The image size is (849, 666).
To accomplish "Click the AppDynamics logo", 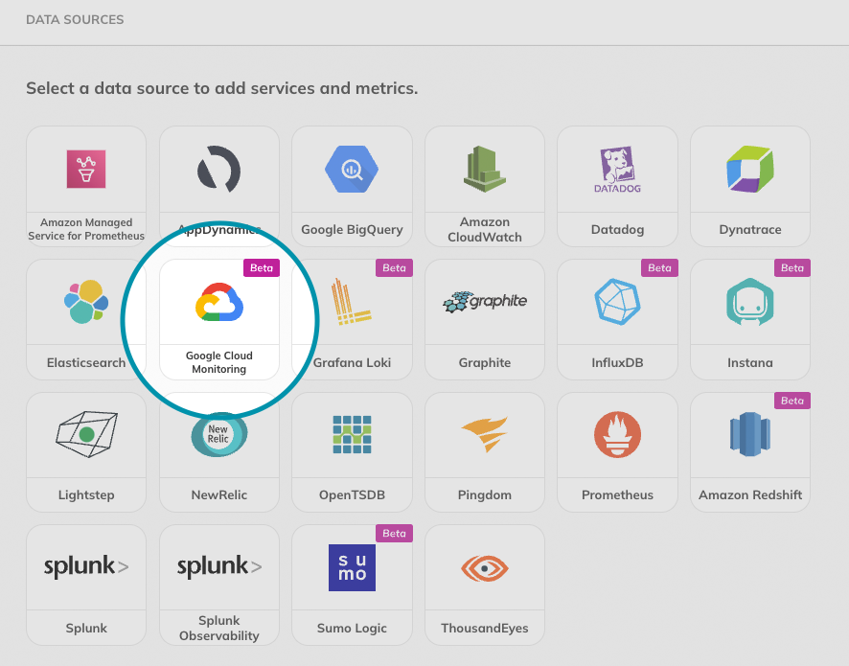I will point(218,169).
